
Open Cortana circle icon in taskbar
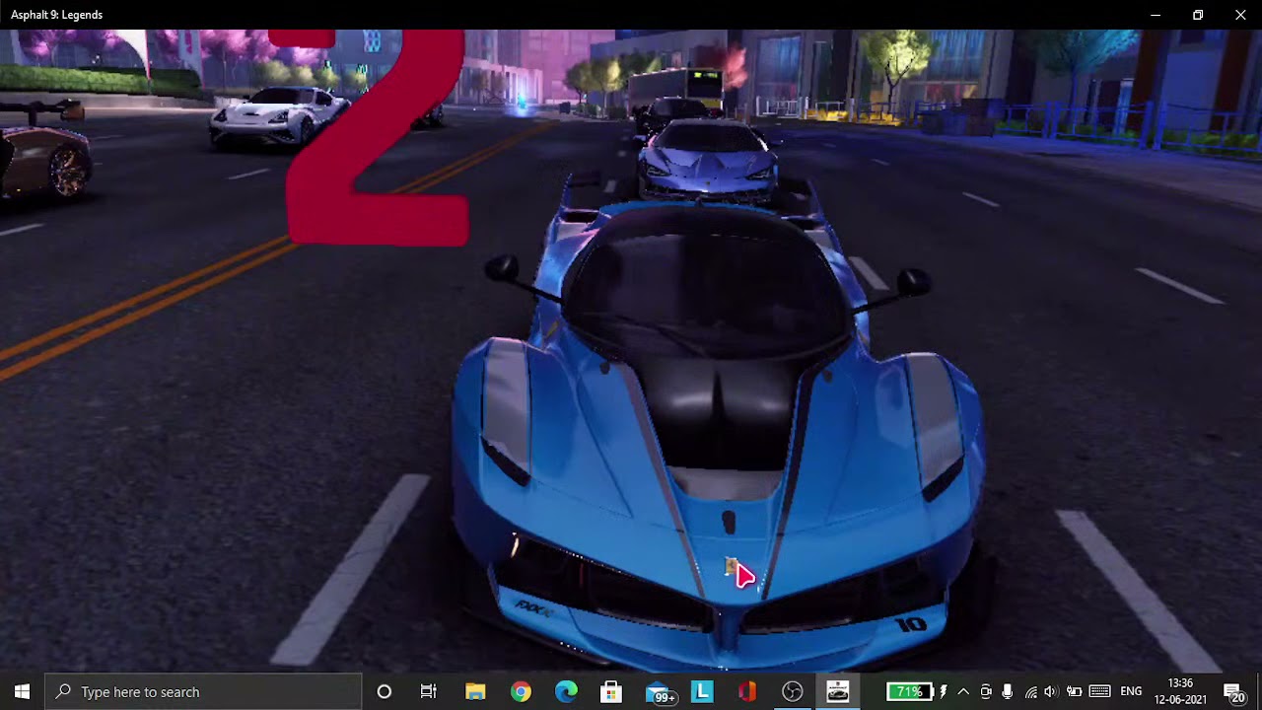tap(385, 692)
